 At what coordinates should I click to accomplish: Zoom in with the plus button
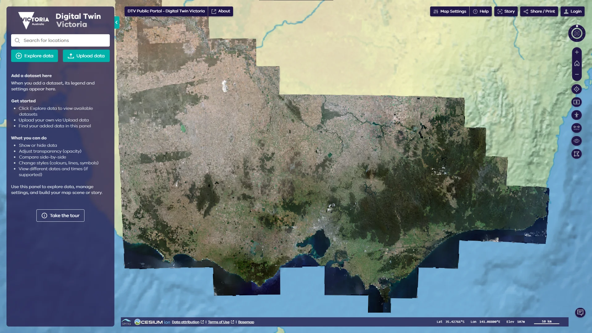tap(577, 52)
